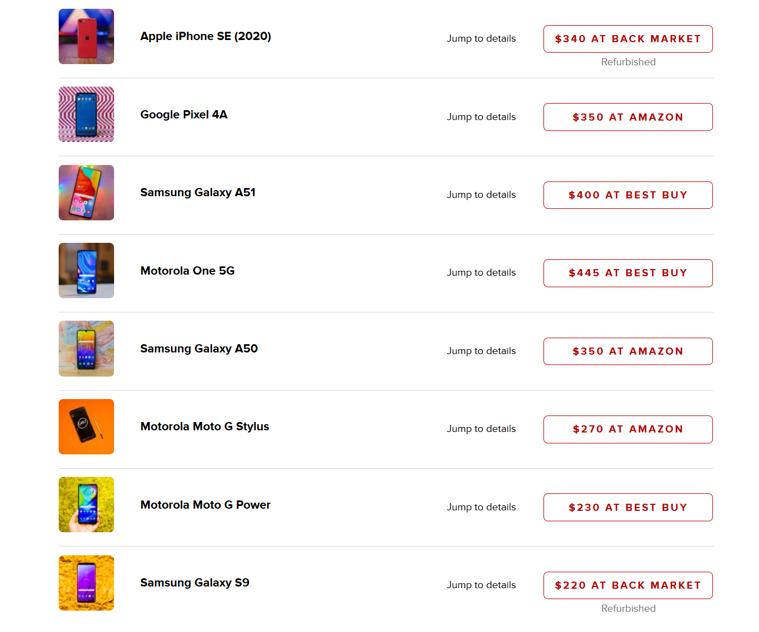Open the $220 at Back Market offer
Image resolution: width=759 pixels, height=632 pixels.
point(628,585)
